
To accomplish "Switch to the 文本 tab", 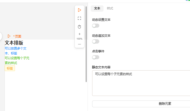I will click(97, 9).
